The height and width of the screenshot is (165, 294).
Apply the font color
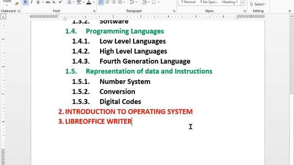tap(89, 2)
